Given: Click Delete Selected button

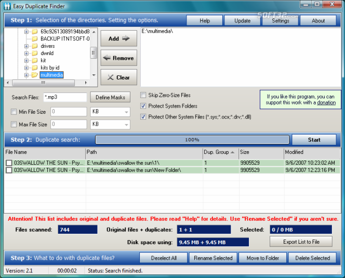Looking at the screenshot, I should point(312,258).
